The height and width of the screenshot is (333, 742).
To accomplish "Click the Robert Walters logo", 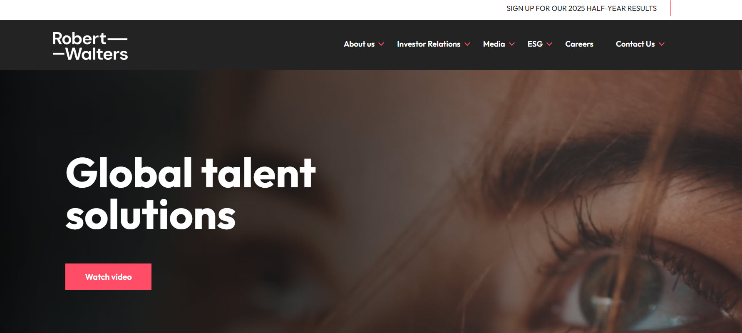I will pyautogui.click(x=90, y=46).
